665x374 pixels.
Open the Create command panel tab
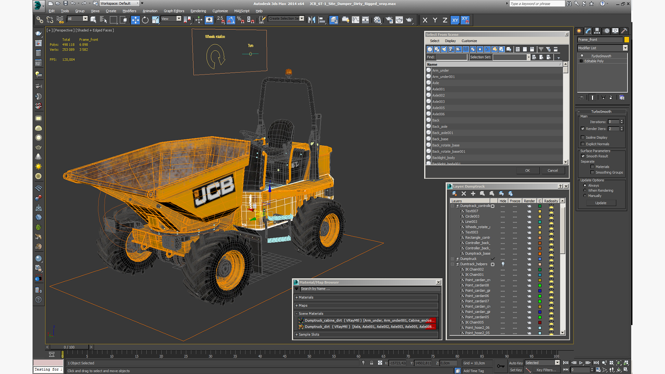[579, 31]
